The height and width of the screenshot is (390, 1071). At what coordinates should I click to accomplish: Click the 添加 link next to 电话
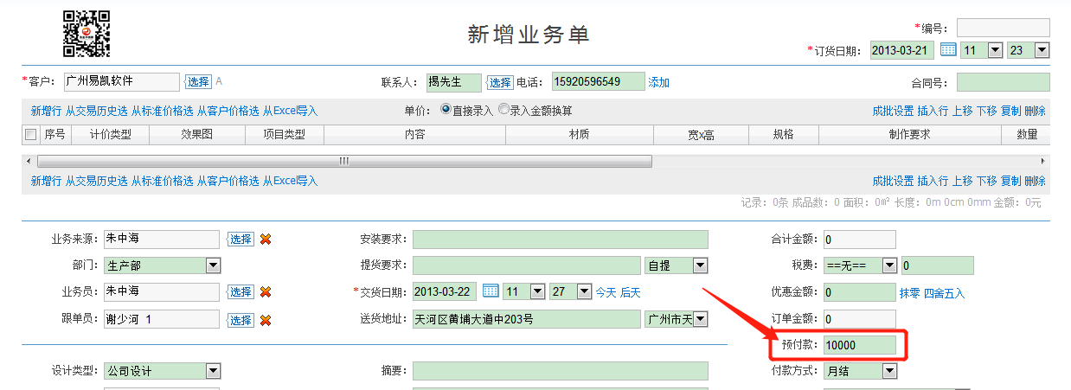659,83
